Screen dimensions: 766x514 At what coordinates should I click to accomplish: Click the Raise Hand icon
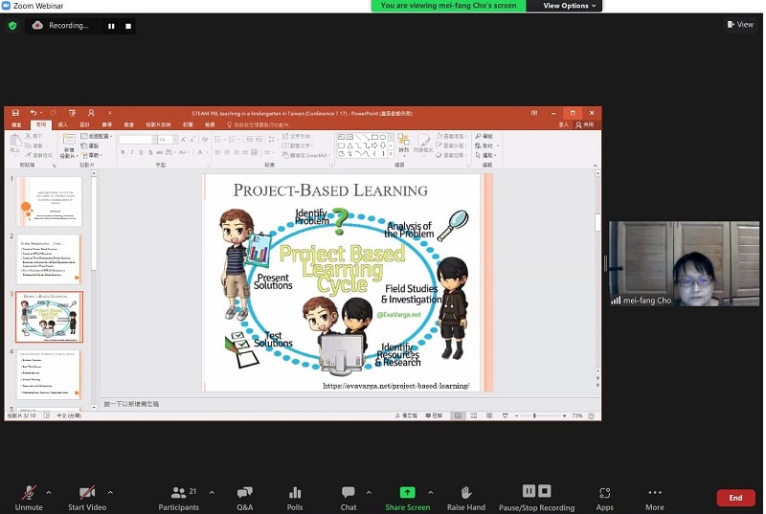pyautogui.click(x=466, y=497)
